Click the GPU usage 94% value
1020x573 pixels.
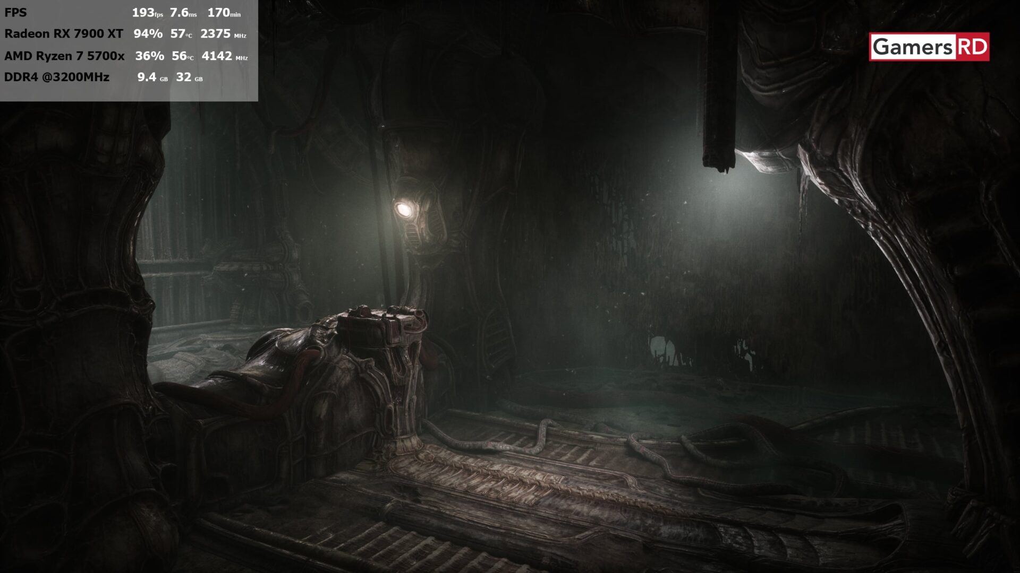148,34
